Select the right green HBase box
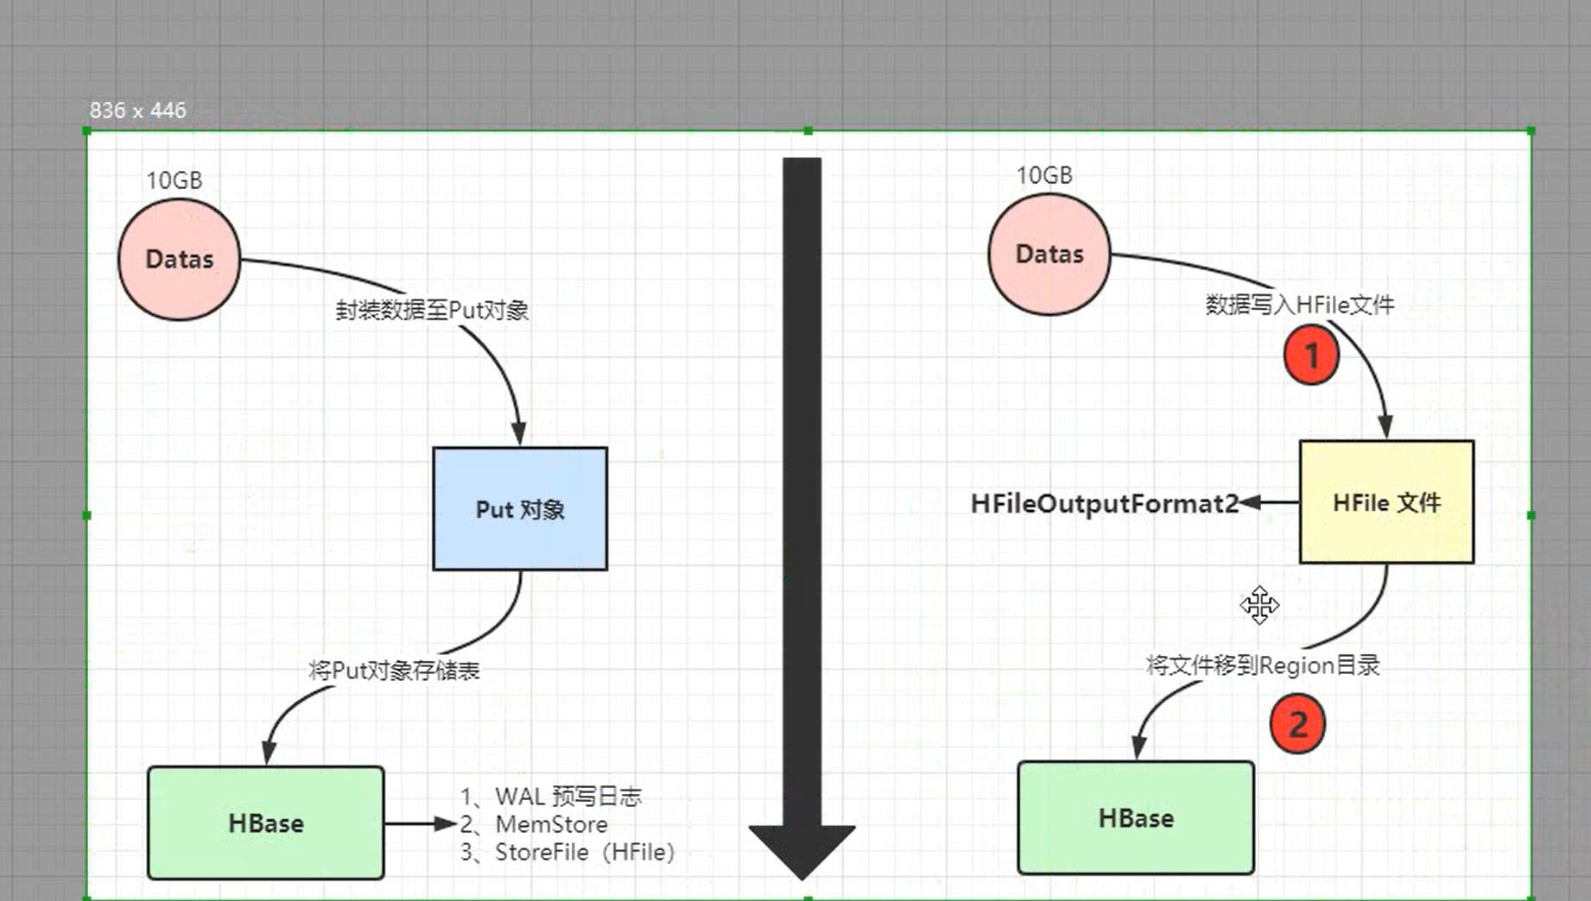The width and height of the screenshot is (1591, 901). [1135, 817]
